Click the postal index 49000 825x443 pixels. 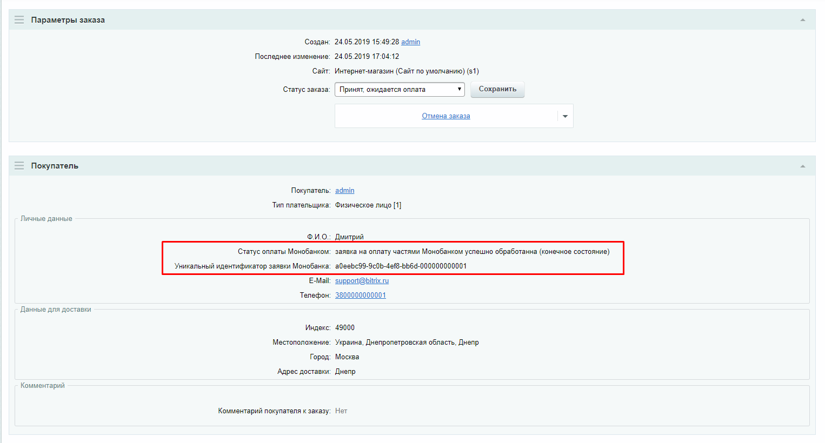[x=345, y=328]
